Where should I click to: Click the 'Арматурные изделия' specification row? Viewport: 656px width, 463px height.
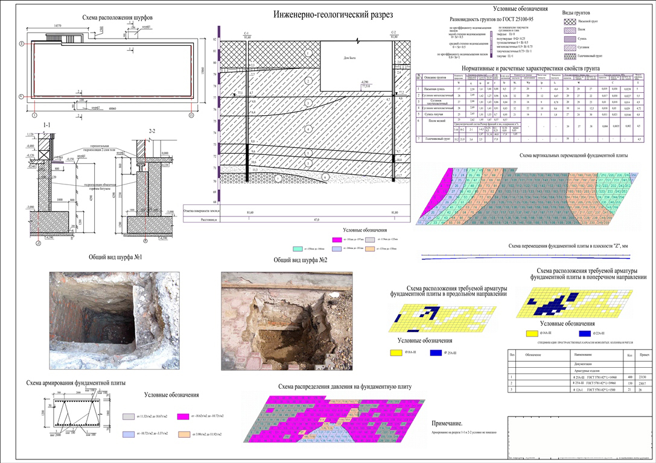coord(579,371)
